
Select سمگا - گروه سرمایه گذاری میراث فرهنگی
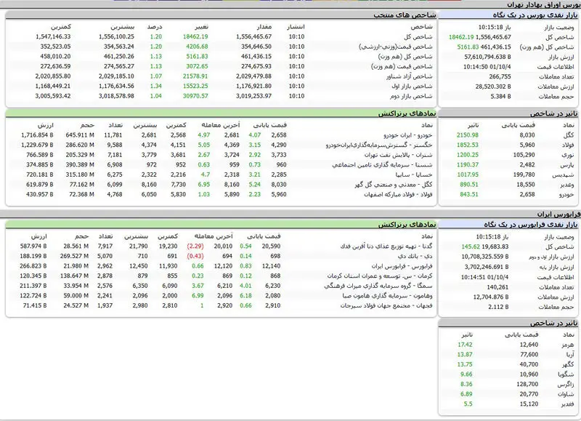[x=378, y=286]
